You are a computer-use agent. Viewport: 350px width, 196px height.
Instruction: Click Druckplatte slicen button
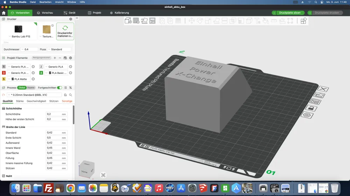coord(290,13)
